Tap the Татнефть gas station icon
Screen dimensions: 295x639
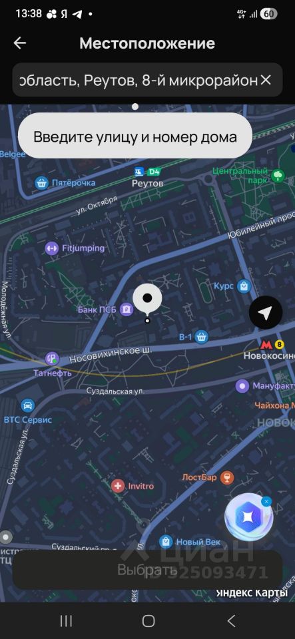[52, 359]
